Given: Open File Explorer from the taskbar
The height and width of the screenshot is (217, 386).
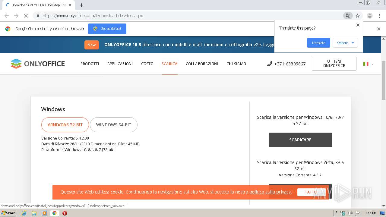Looking at the screenshot, I should [x=34, y=213].
